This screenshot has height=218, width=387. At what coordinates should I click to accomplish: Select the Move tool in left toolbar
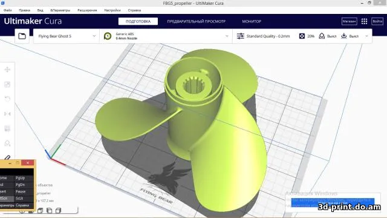click(x=7, y=70)
